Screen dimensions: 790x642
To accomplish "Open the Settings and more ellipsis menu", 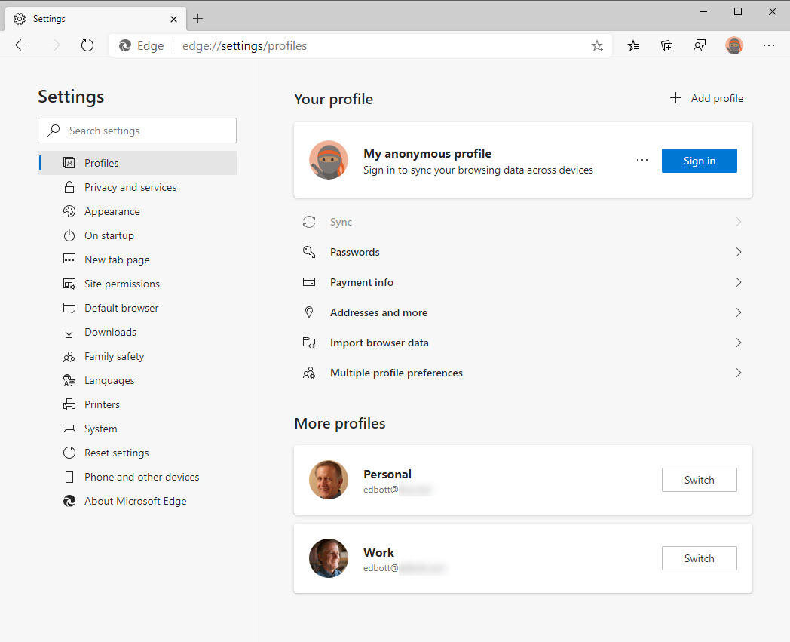I will tap(768, 45).
